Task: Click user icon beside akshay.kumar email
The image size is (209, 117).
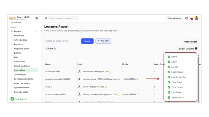Action: [79, 94]
